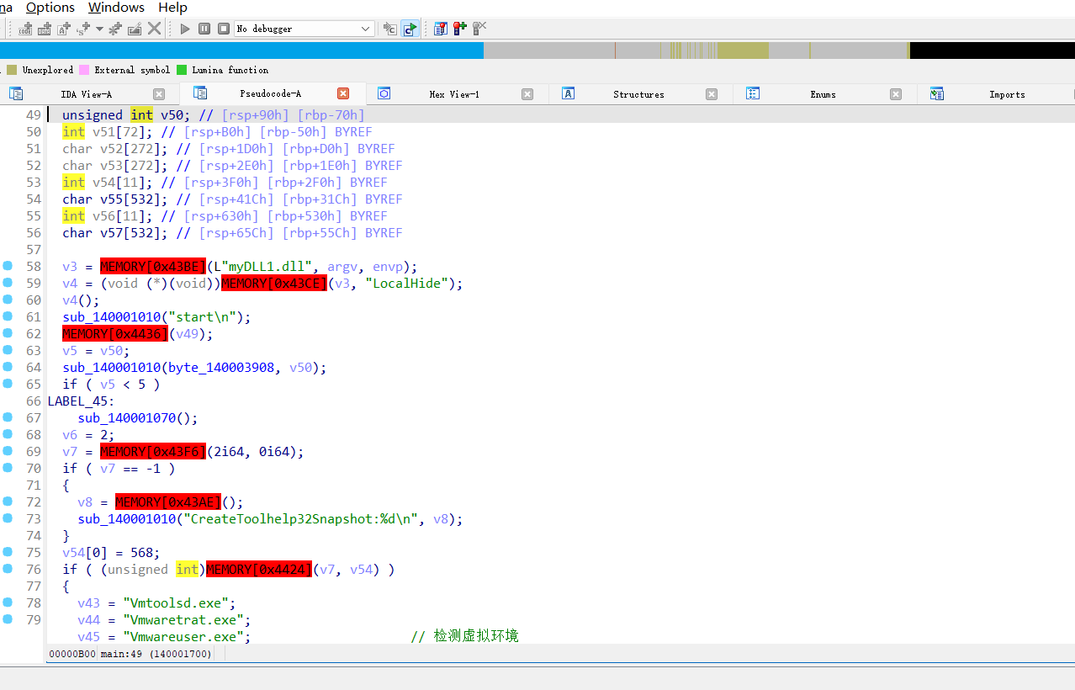Open the breakpoint list icon

pyautogui.click(x=441, y=29)
